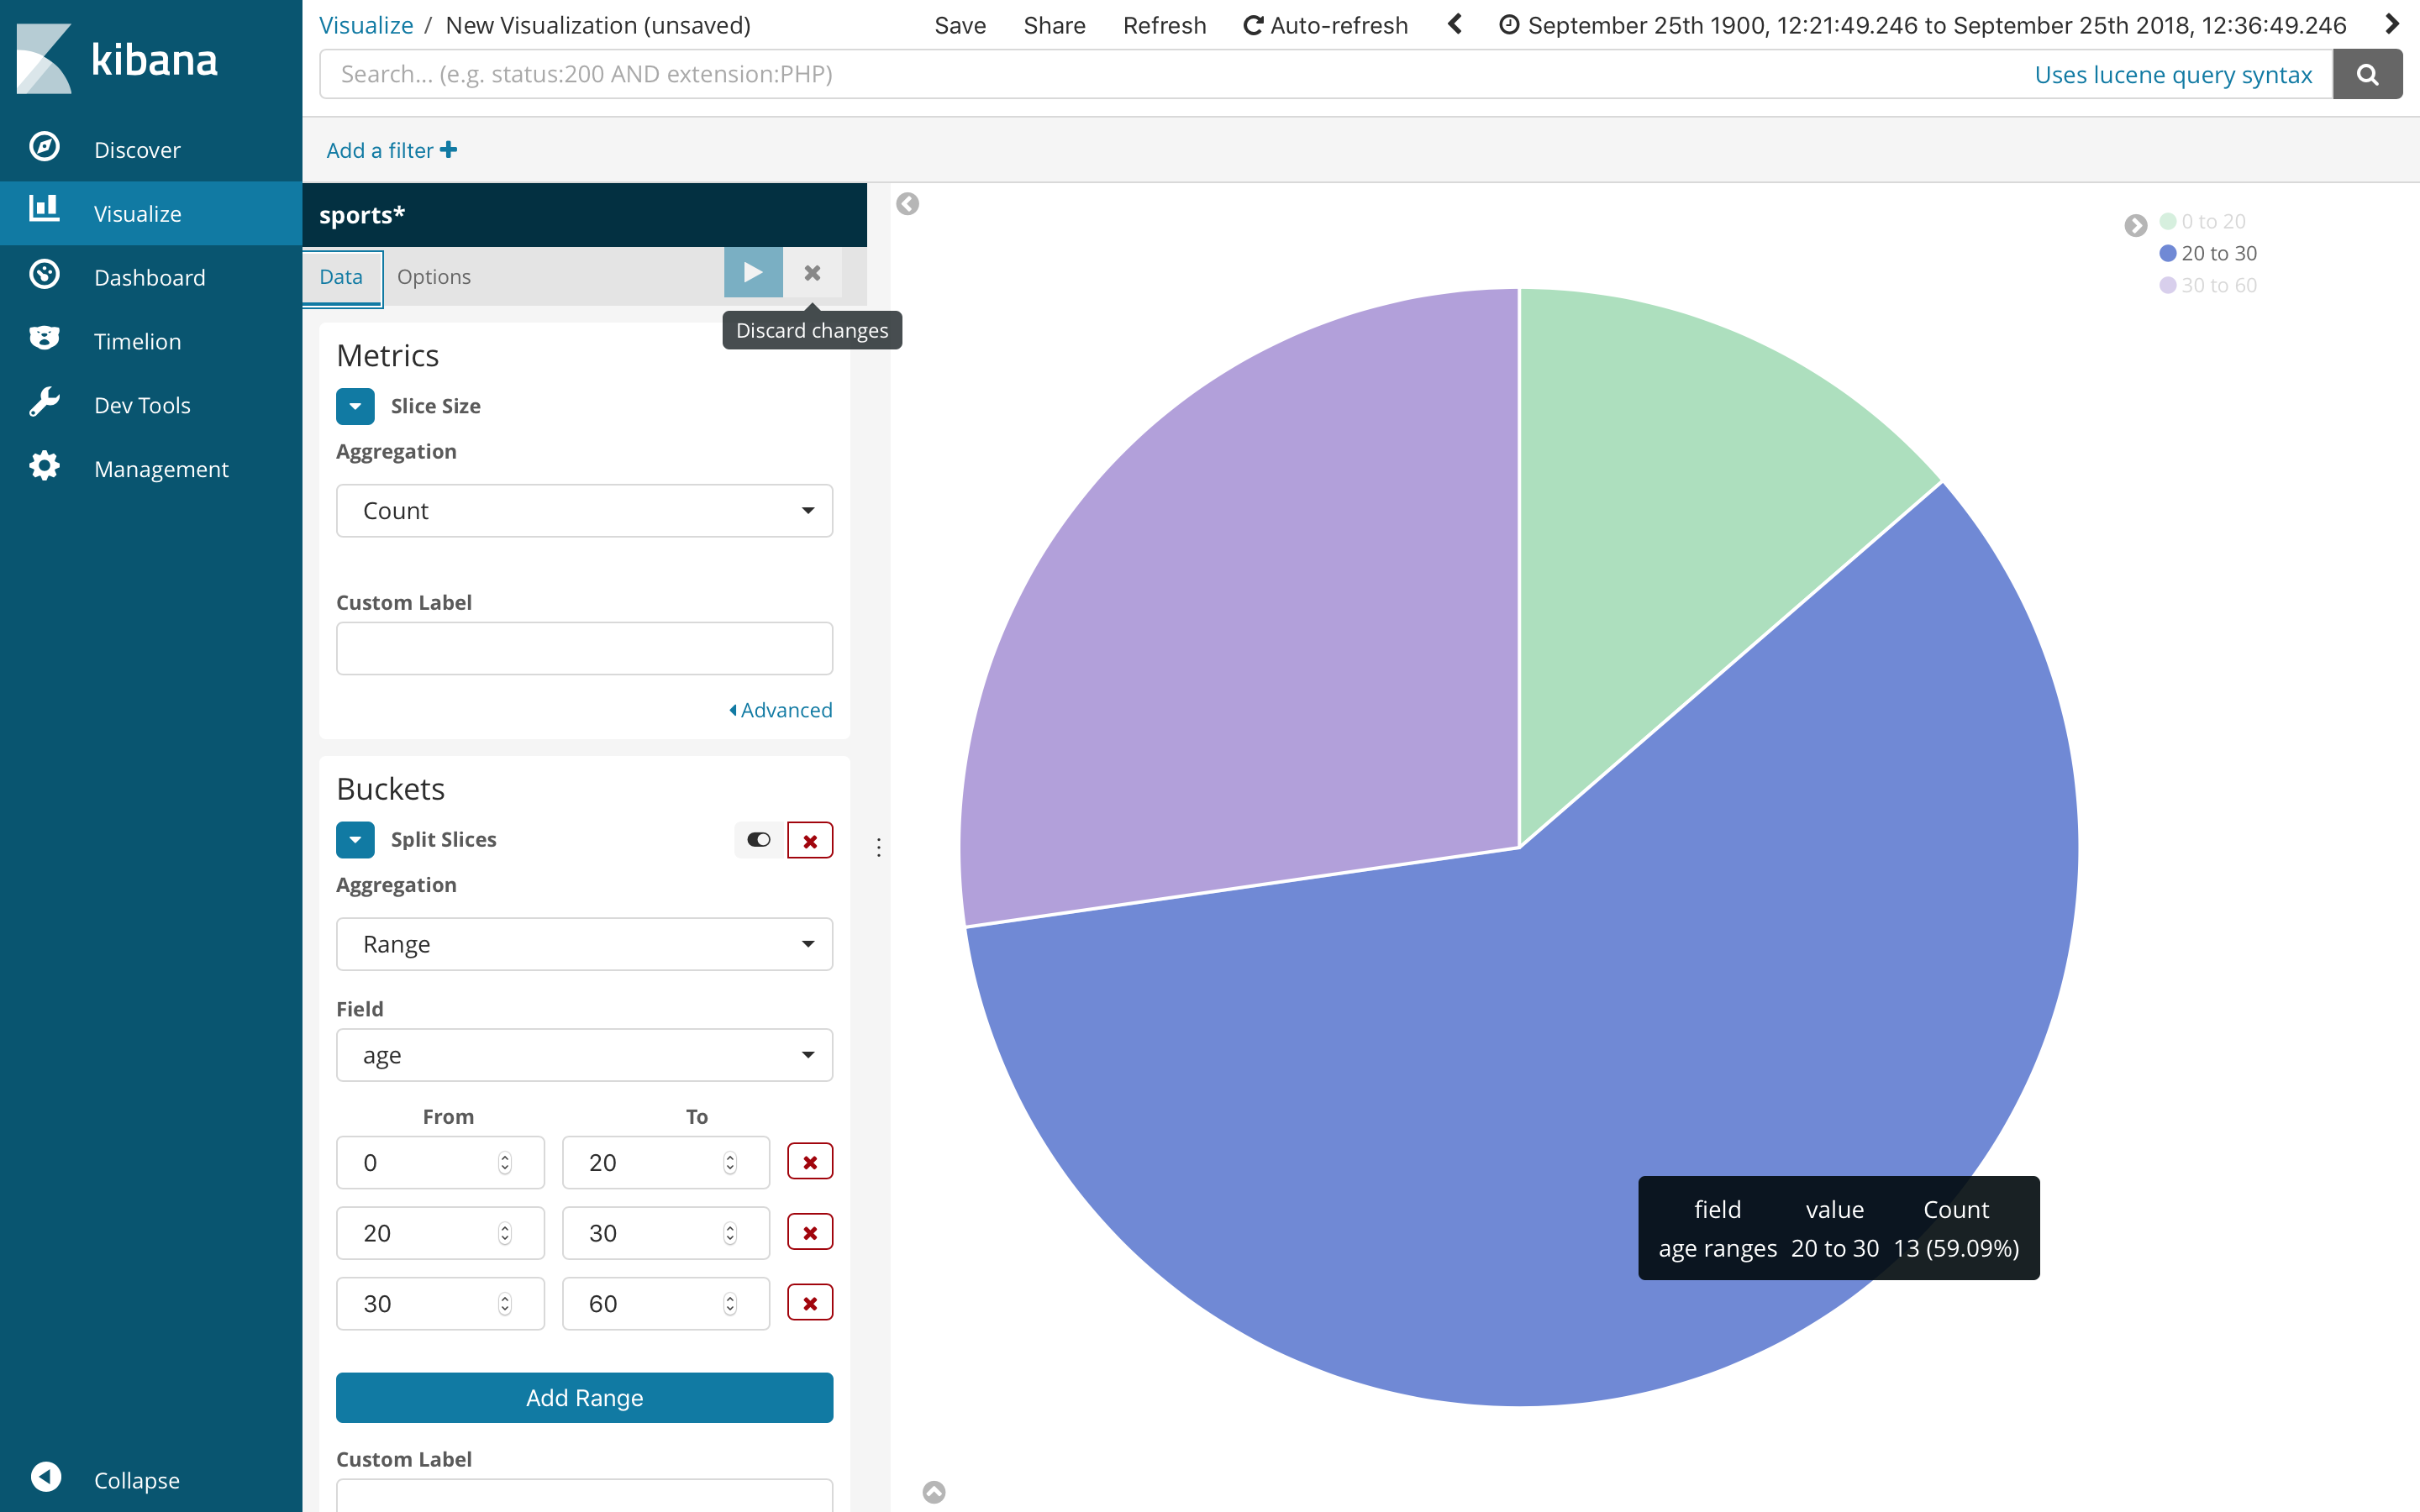Click the Add Range button
The image size is (2420, 1512).
pyautogui.click(x=584, y=1397)
